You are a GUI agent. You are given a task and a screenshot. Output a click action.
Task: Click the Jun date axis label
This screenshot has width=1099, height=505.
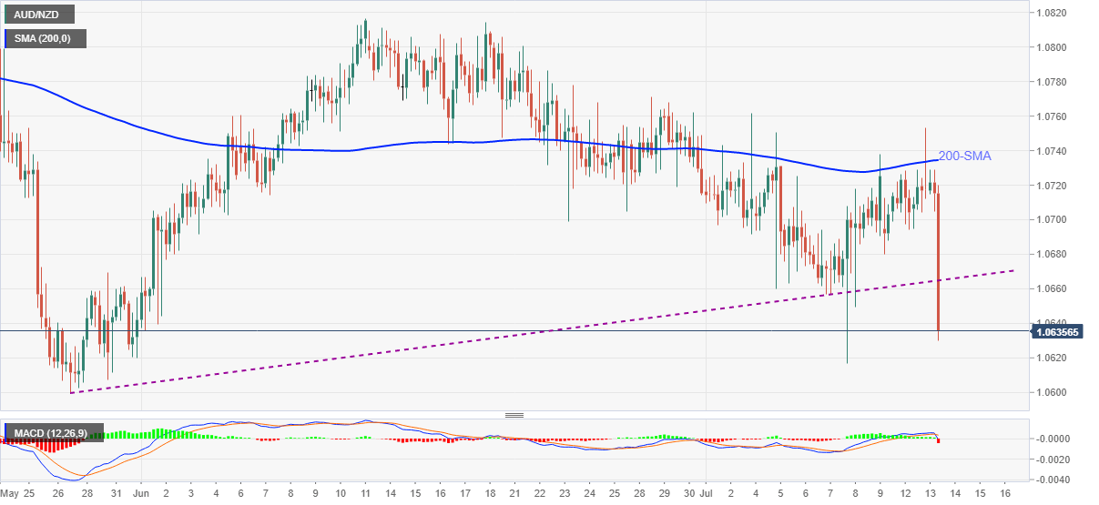(x=143, y=495)
